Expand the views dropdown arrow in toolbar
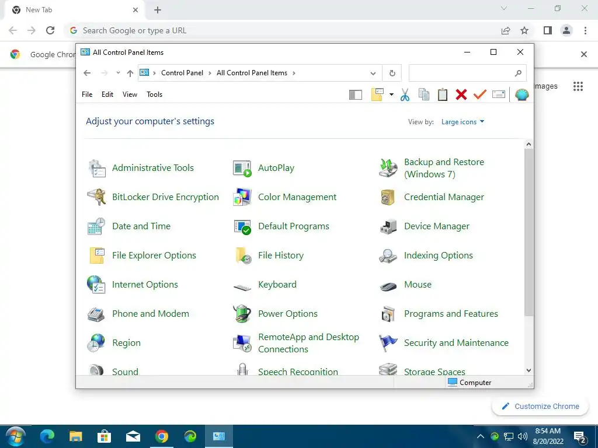 (x=391, y=94)
